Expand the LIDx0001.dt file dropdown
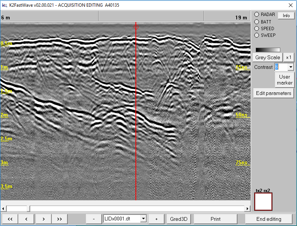 pyautogui.click(x=143, y=219)
